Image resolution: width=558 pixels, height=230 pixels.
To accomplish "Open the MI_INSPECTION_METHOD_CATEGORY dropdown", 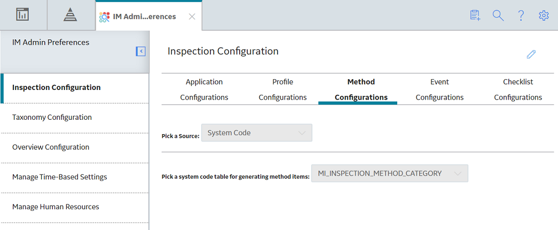I will click(390, 173).
